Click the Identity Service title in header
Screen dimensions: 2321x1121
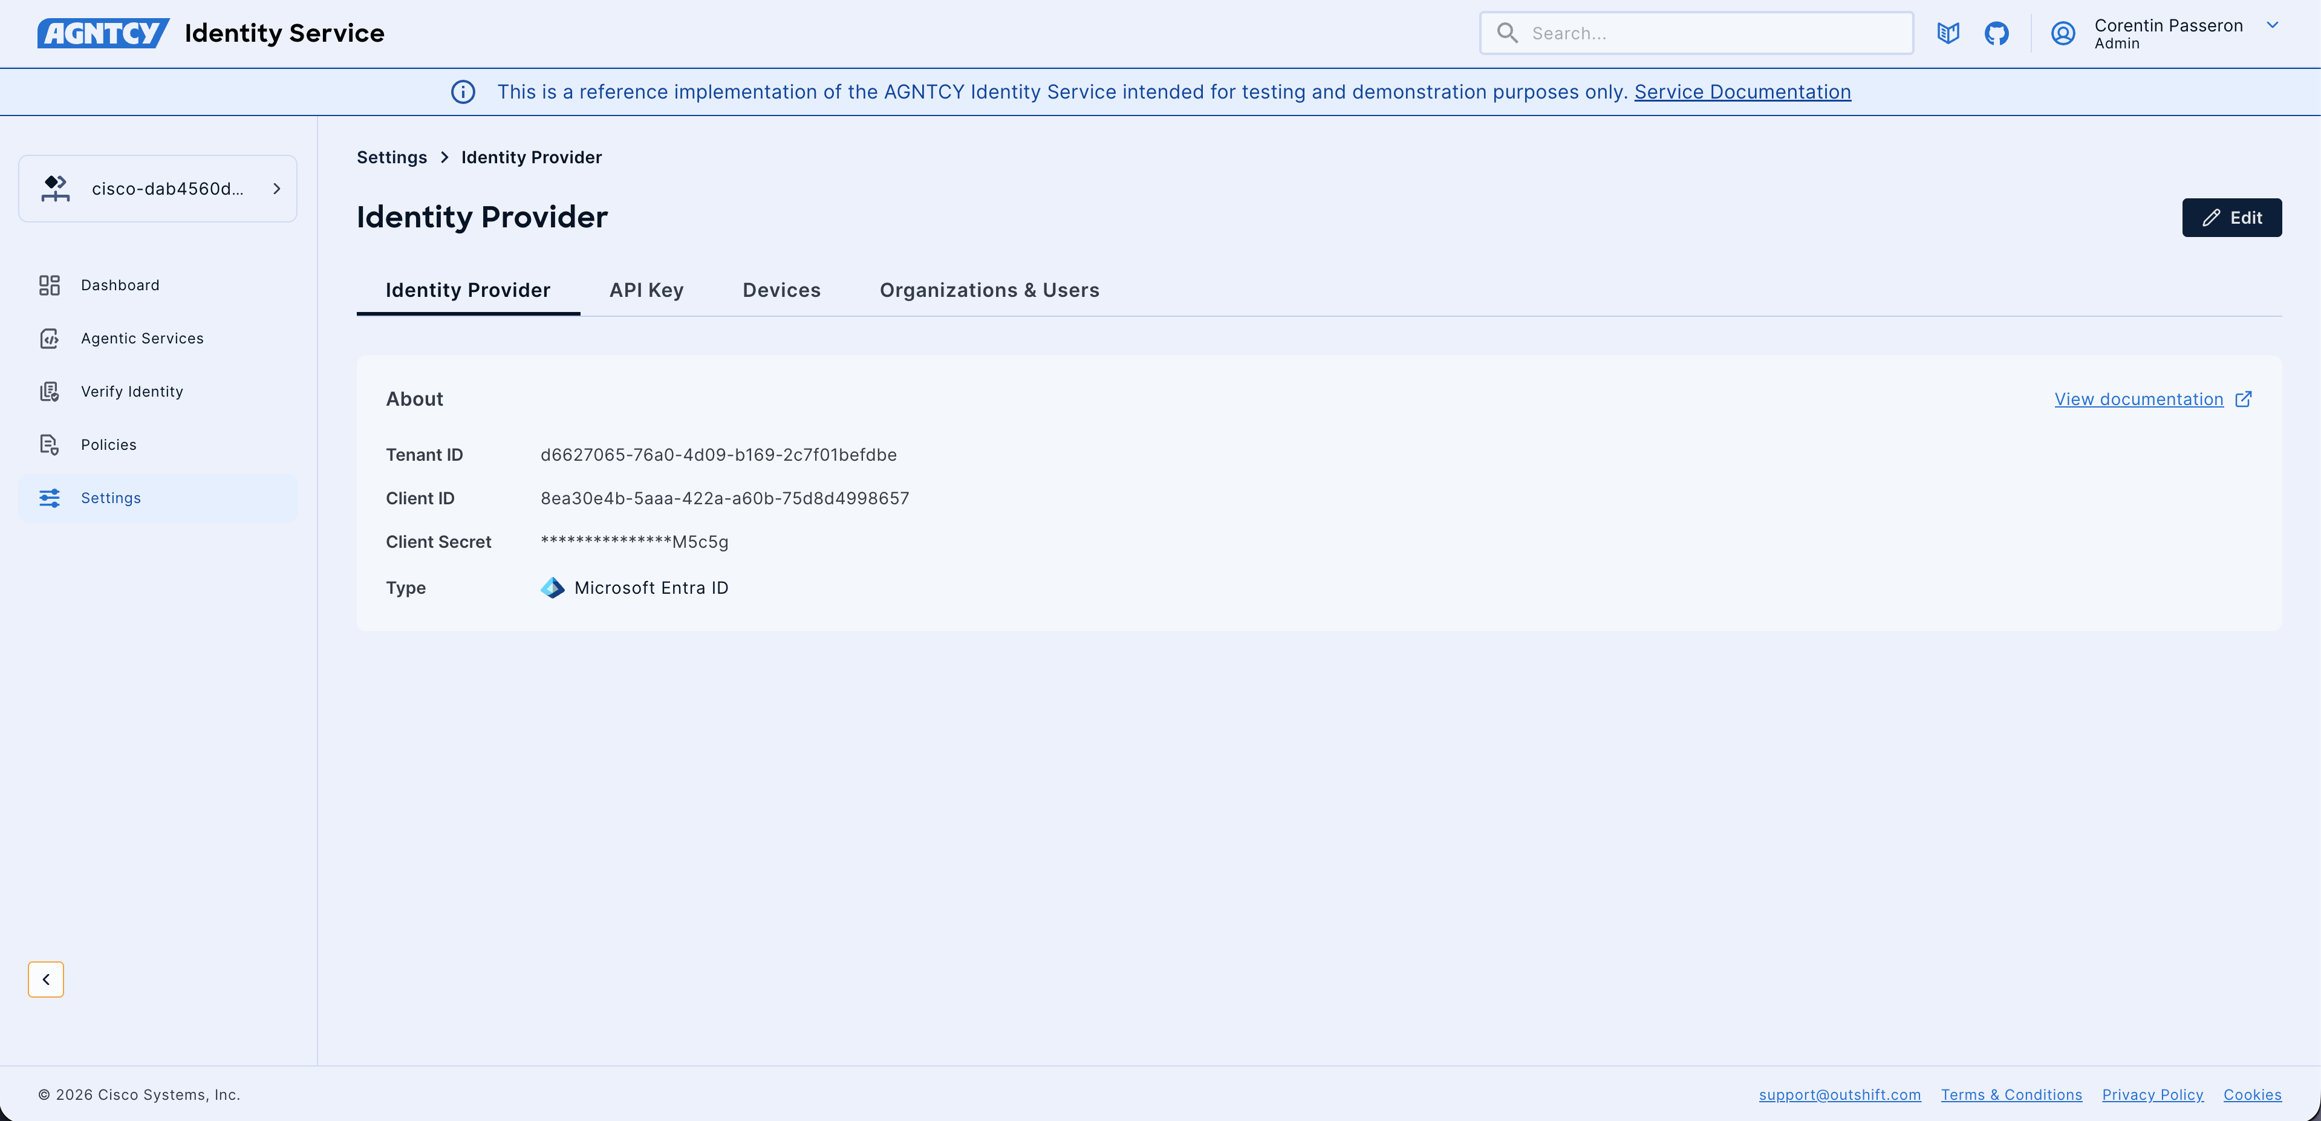285,33
